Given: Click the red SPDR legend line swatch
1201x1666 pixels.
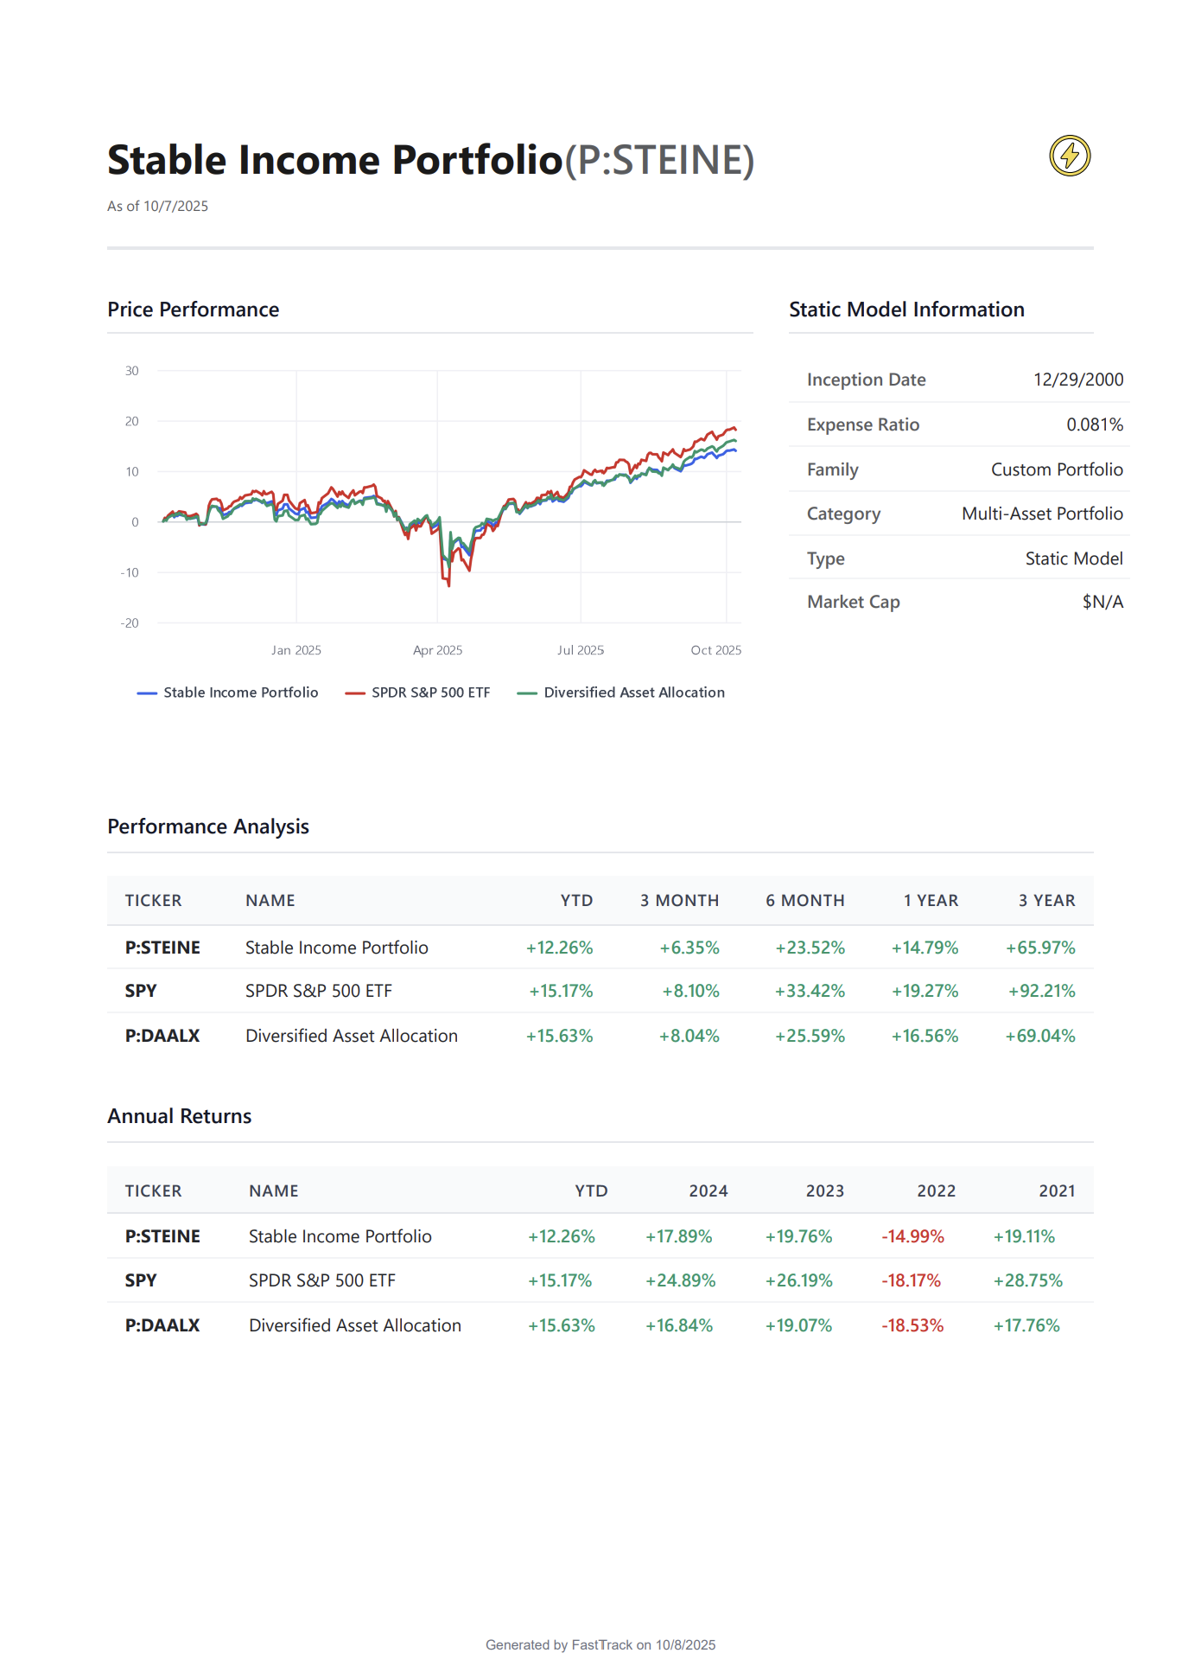Looking at the screenshot, I should point(355,693).
